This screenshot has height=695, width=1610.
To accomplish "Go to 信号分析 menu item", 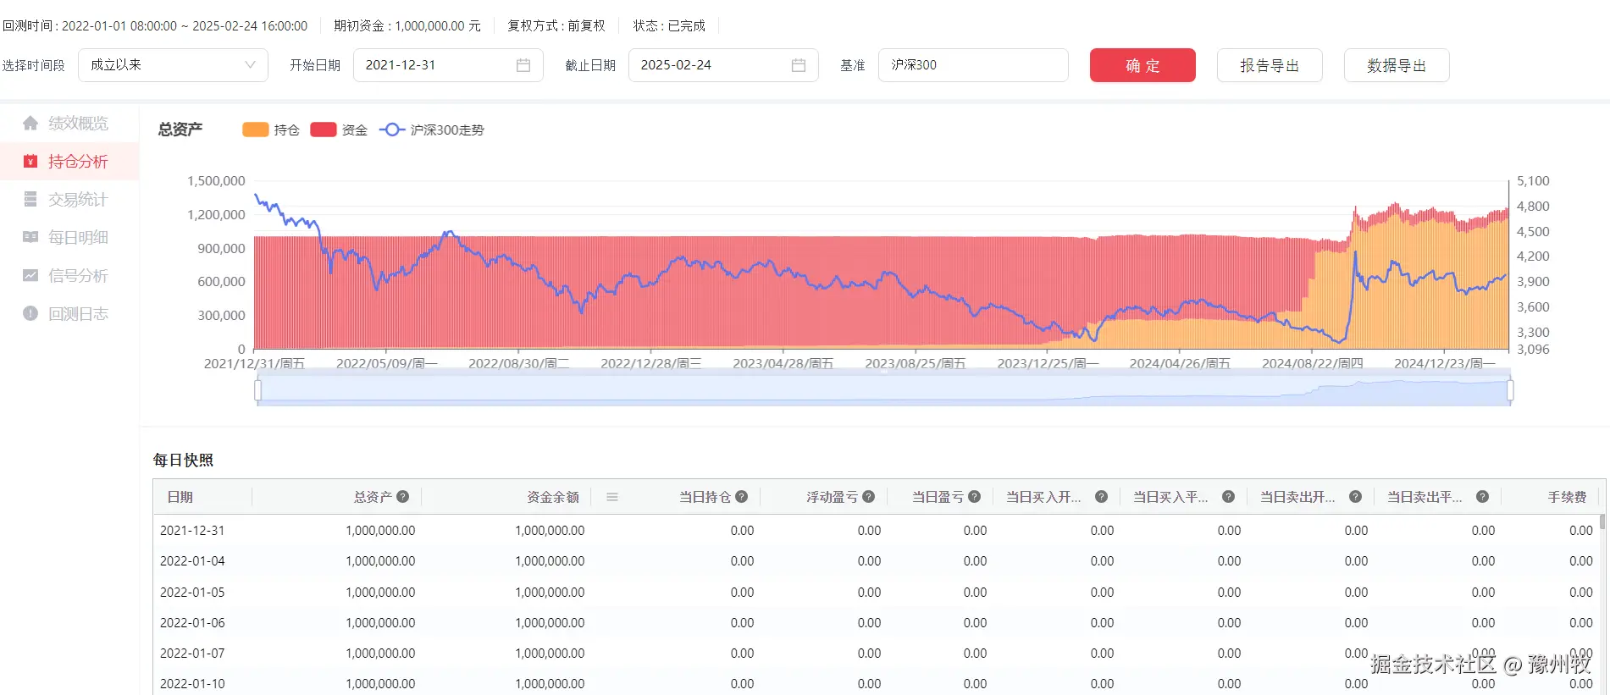I will click(69, 276).
